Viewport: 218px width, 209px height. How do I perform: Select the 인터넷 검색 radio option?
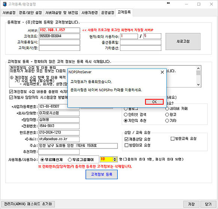click(x=126, y=114)
